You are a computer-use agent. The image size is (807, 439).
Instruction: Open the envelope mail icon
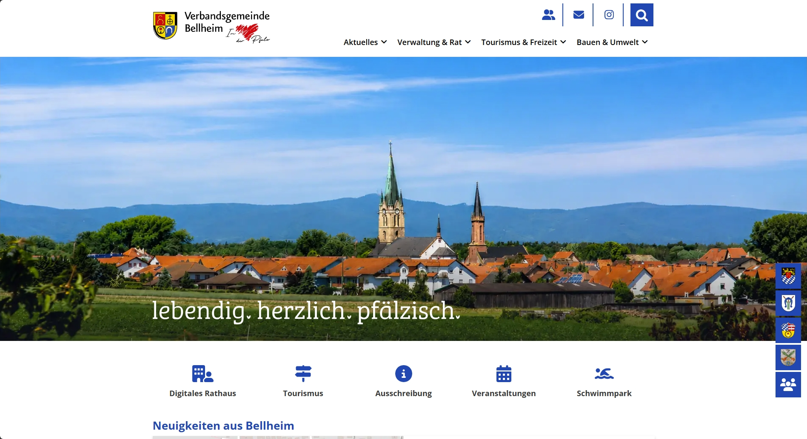pos(579,15)
